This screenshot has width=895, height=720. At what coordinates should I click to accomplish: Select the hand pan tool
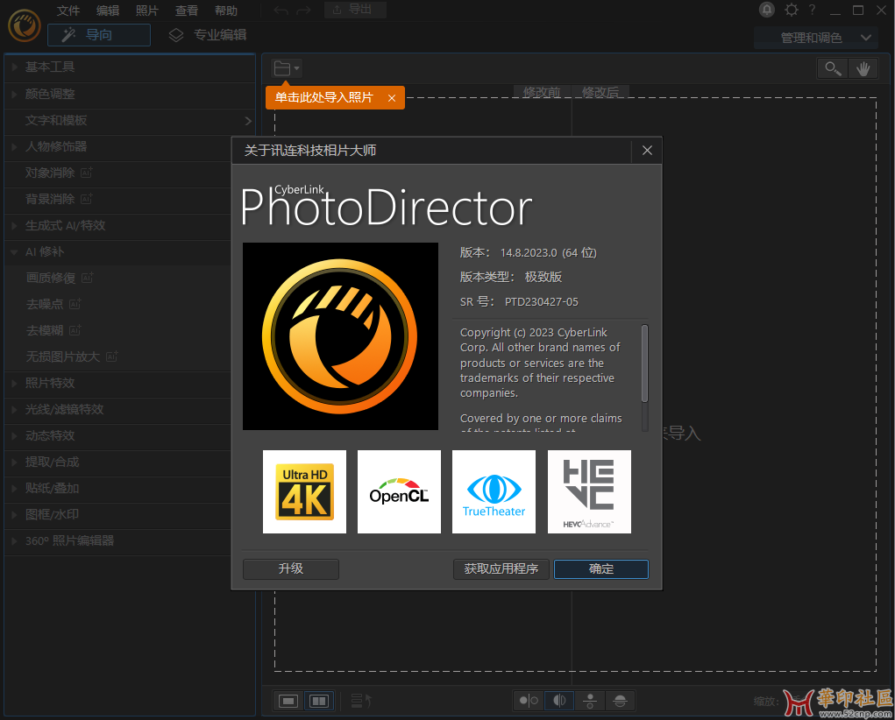863,68
